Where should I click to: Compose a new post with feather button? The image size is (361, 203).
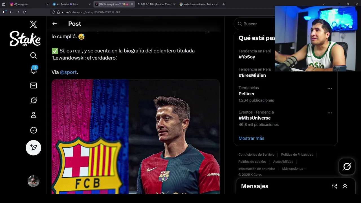point(34,147)
